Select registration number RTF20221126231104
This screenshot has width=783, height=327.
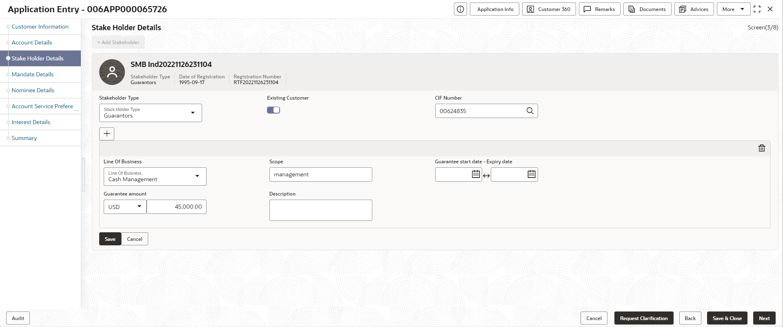[x=256, y=82]
